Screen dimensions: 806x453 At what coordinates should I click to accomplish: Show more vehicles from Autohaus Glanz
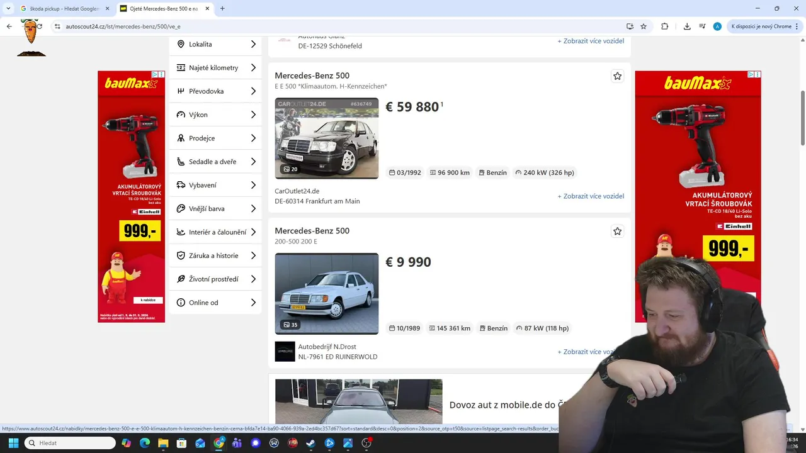coord(591,41)
